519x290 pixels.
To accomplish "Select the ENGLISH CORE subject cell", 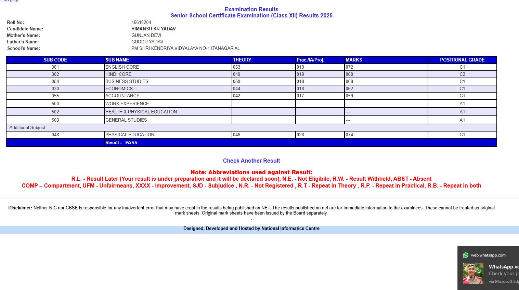I will (x=122, y=67).
